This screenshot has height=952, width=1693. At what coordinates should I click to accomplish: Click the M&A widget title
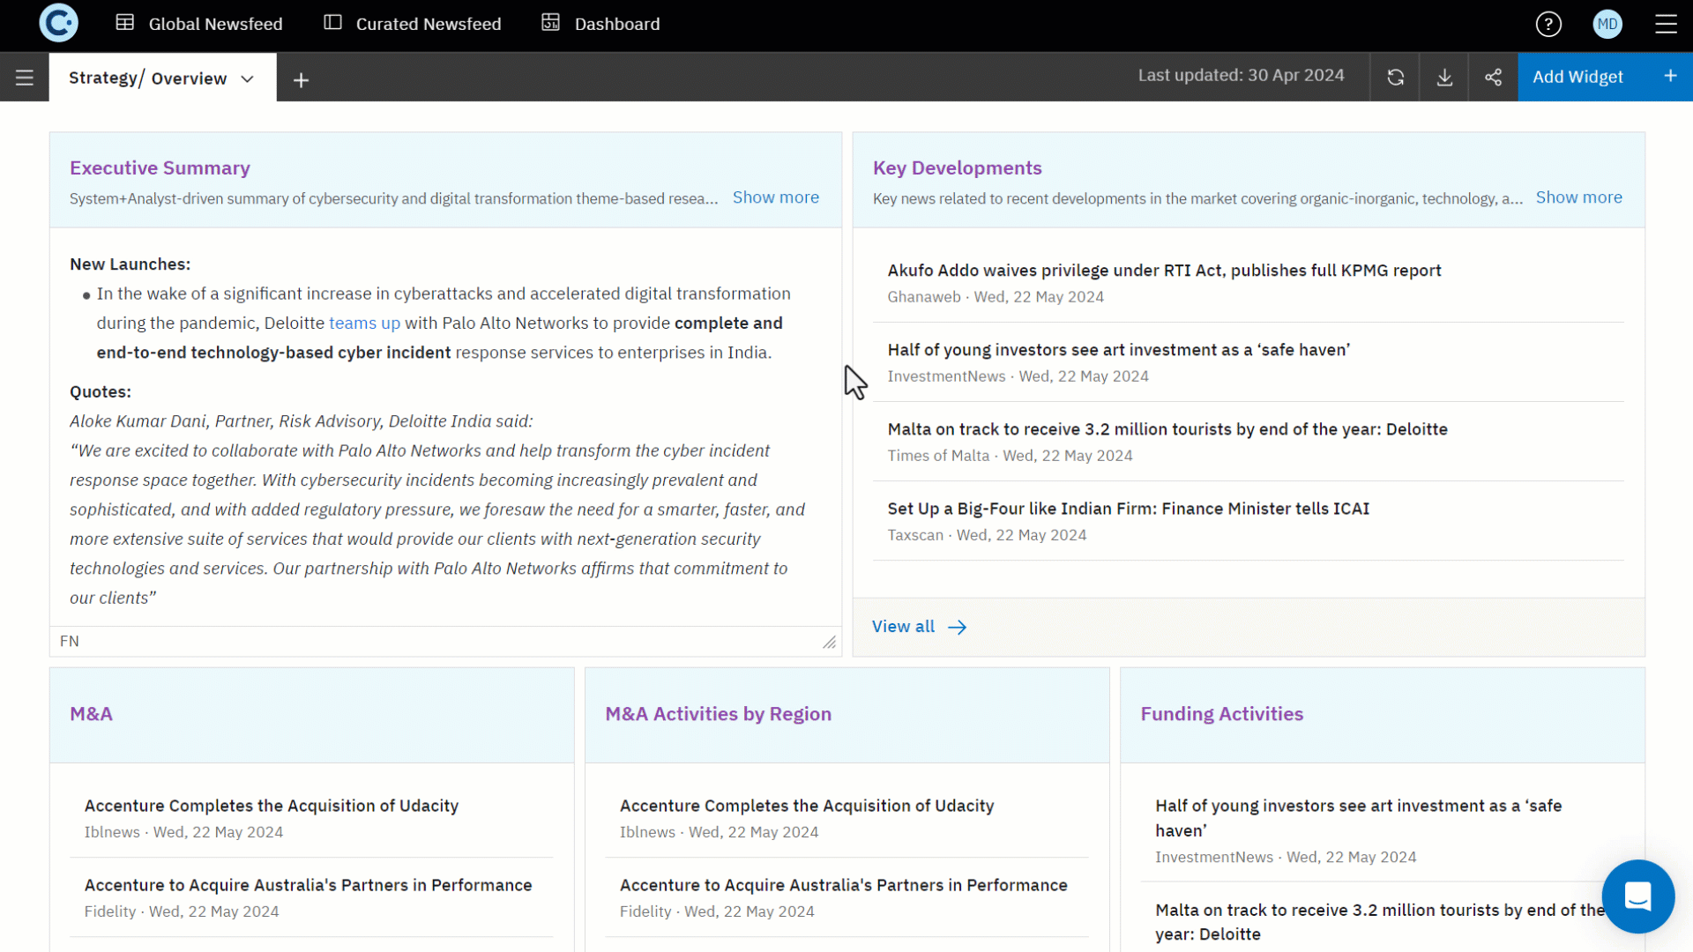[x=91, y=714]
